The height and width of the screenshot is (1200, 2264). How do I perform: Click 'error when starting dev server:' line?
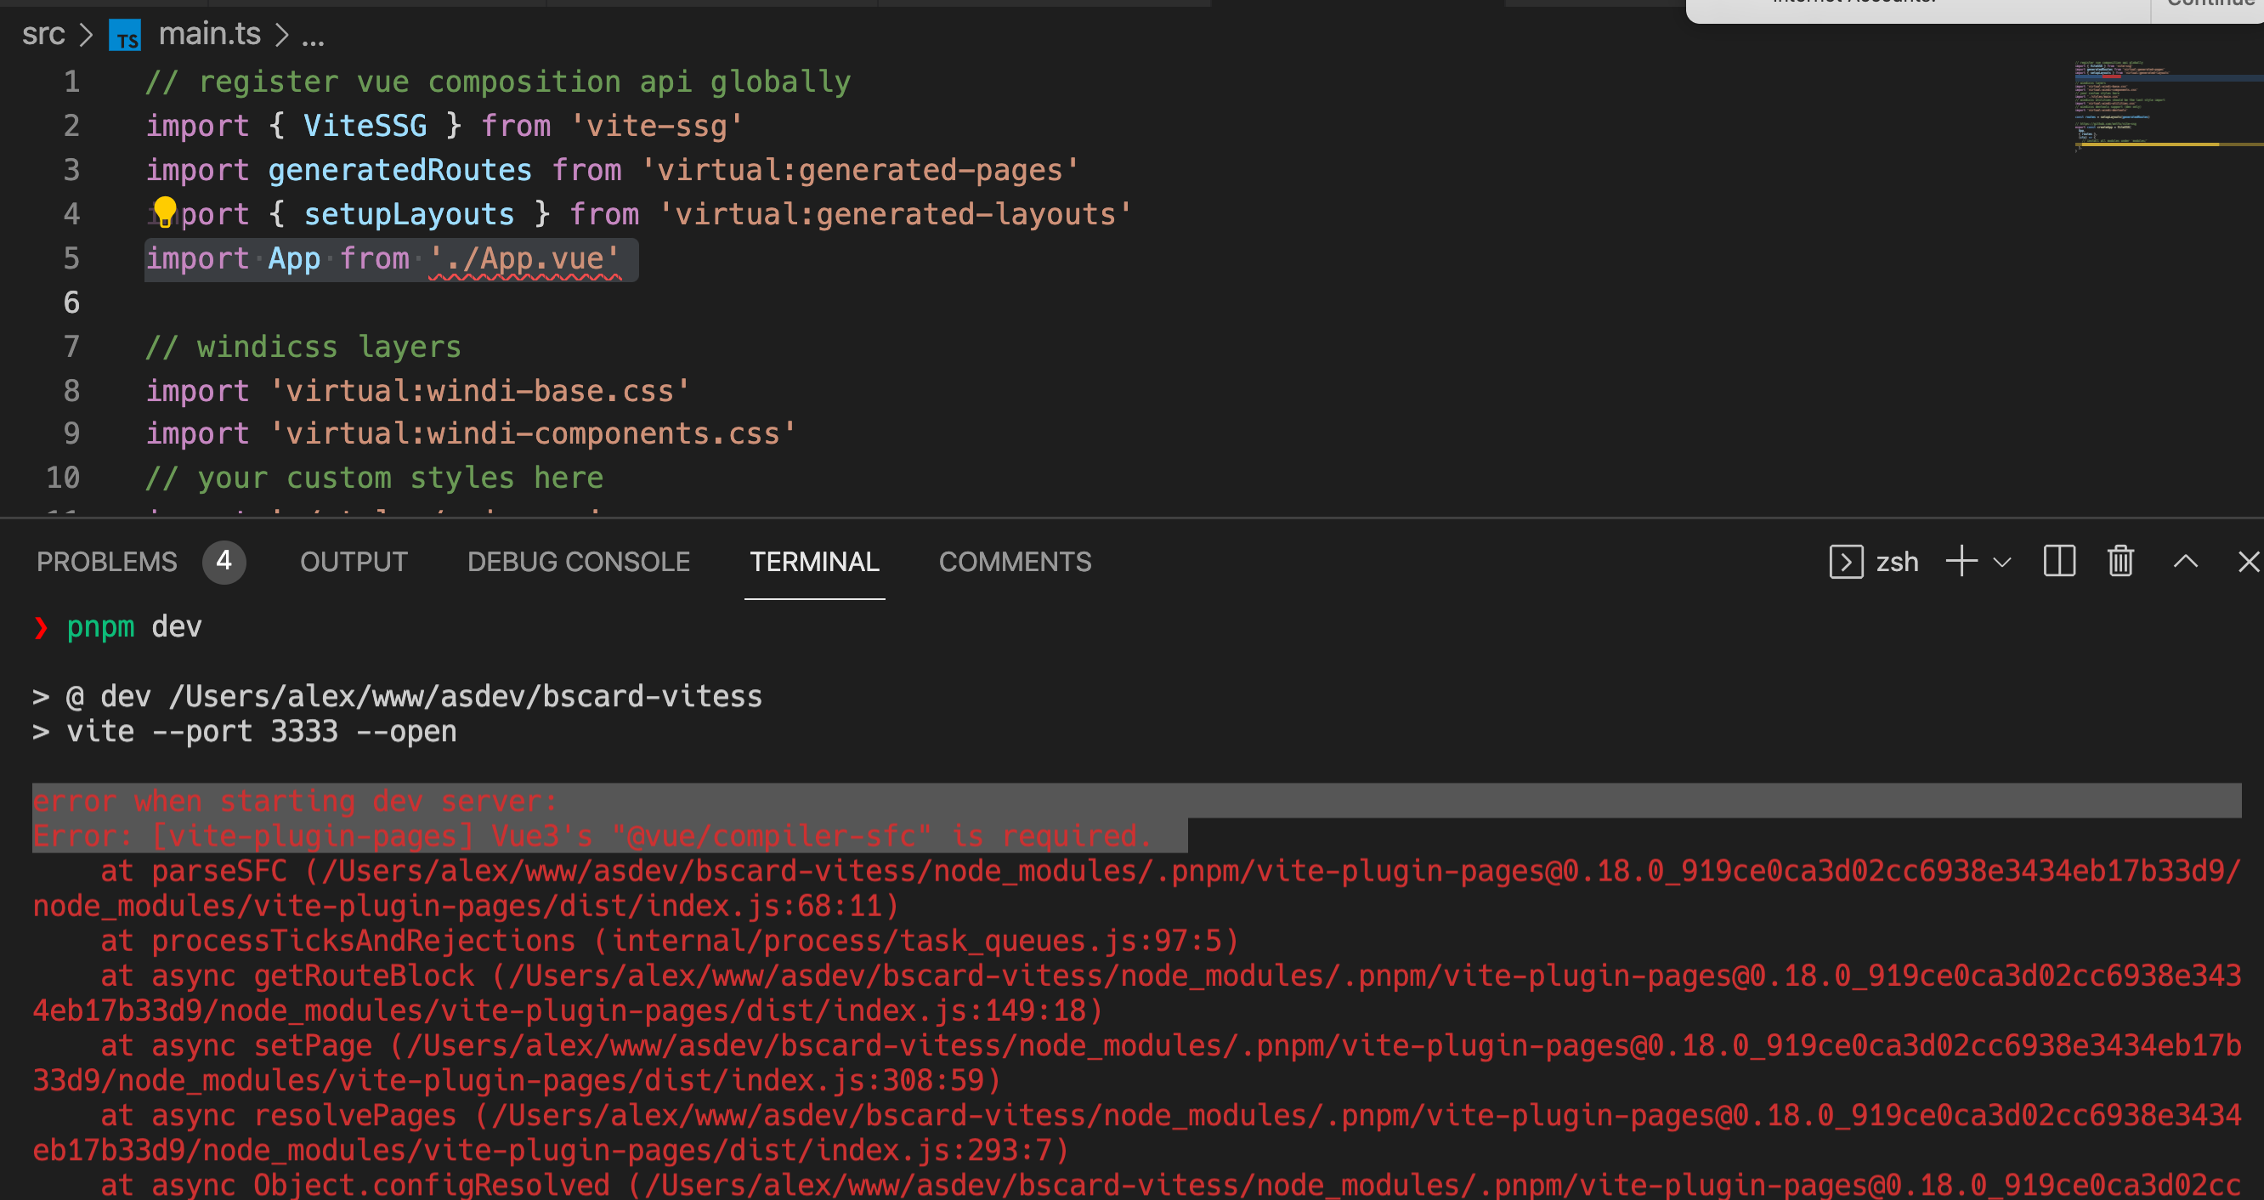coord(294,801)
